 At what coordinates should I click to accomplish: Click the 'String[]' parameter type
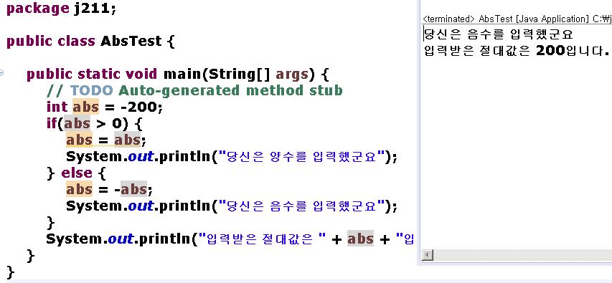240,74
